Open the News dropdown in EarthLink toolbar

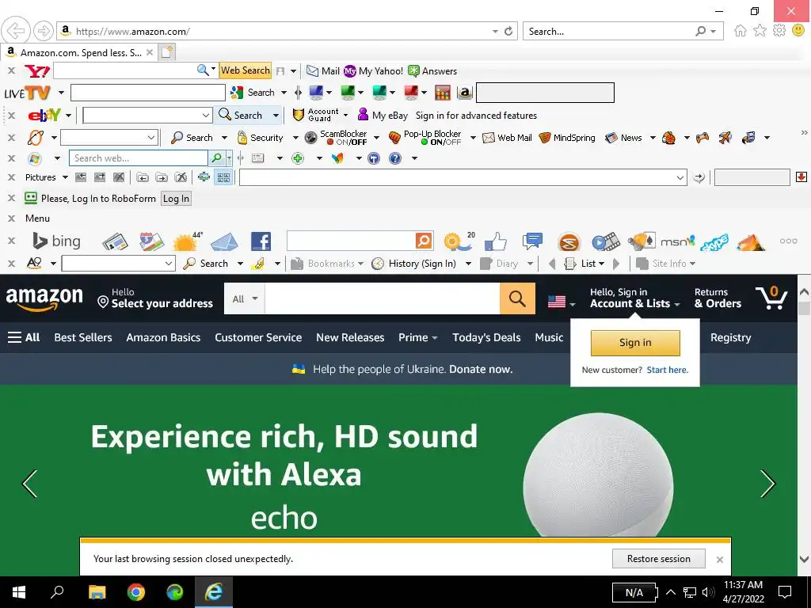pos(653,138)
